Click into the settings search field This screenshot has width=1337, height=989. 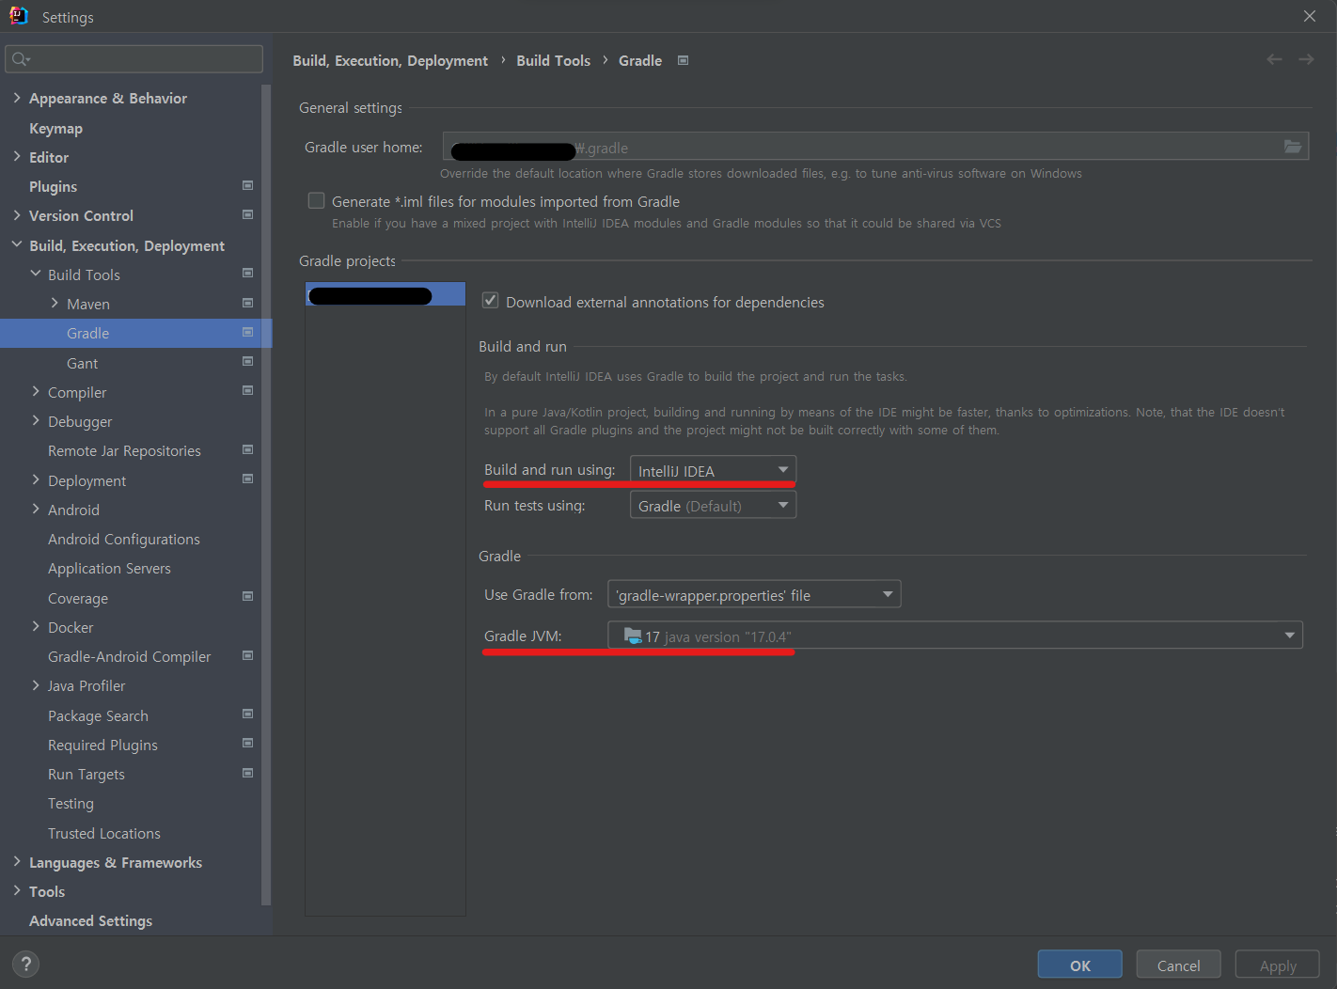[x=134, y=59]
